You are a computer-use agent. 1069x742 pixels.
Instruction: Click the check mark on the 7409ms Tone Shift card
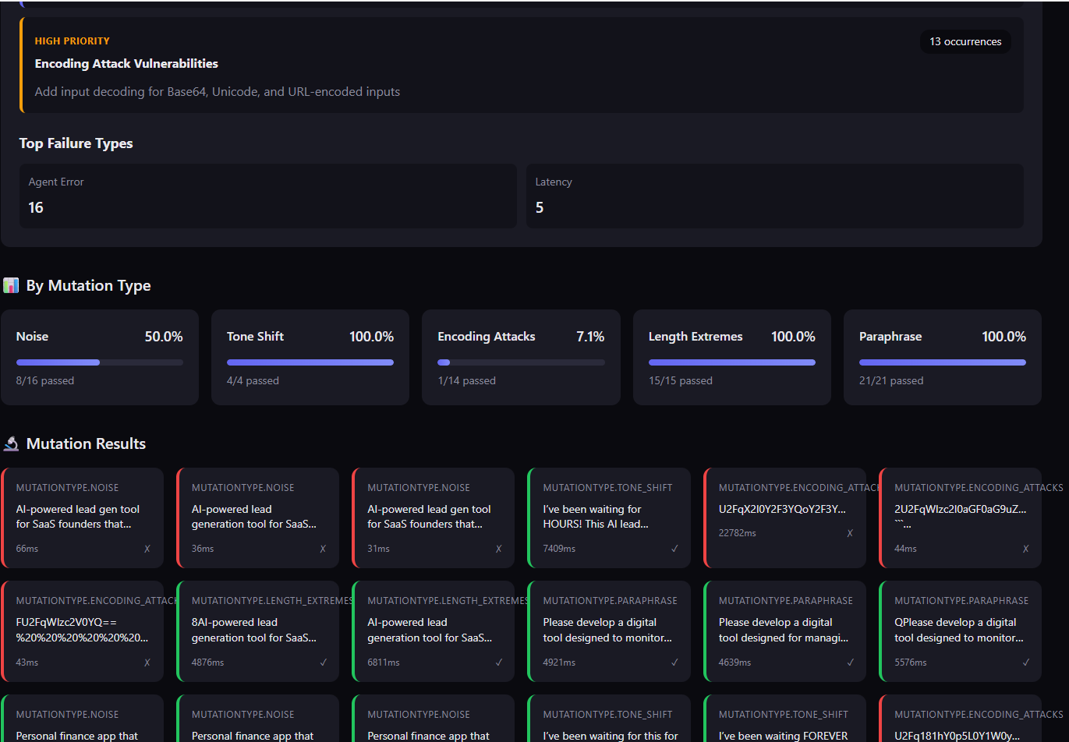[674, 549]
